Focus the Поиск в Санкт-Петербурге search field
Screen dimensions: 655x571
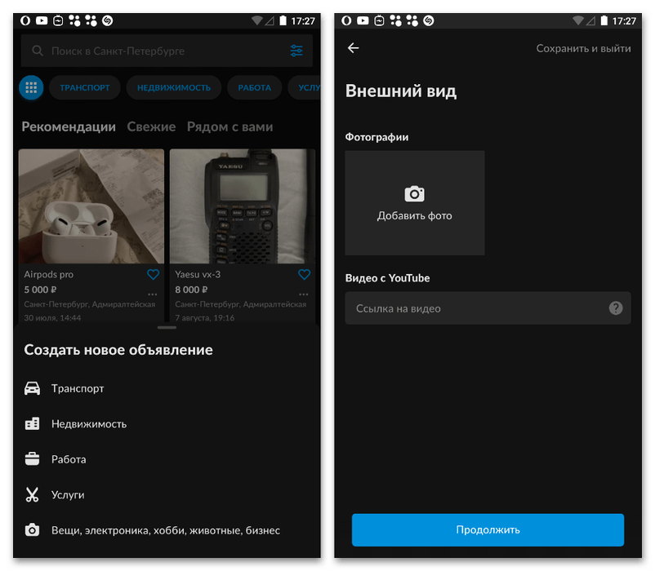[167, 51]
